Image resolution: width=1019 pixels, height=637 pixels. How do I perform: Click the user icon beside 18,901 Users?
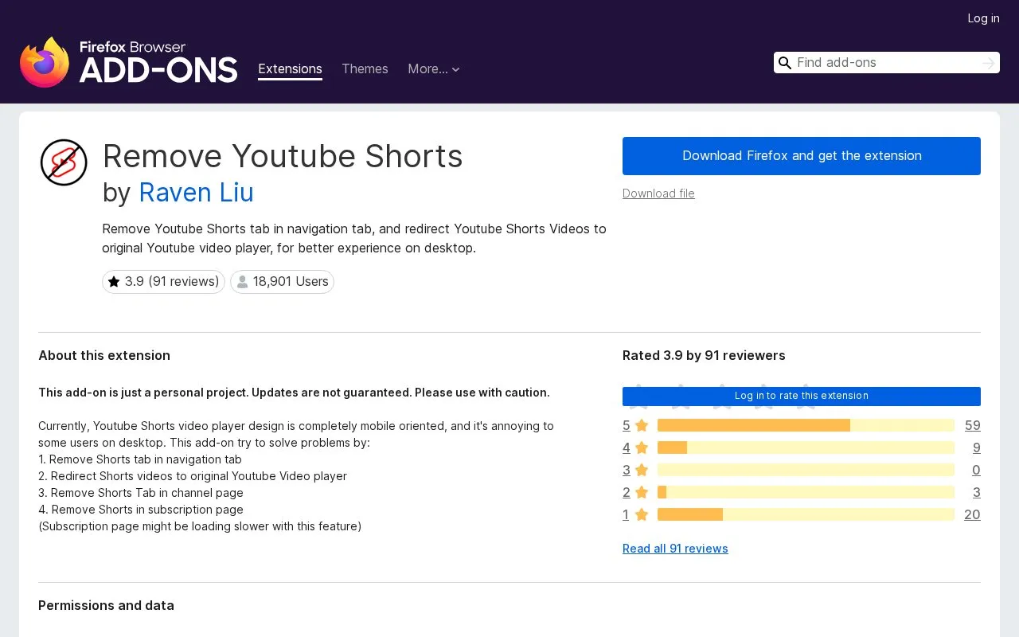pyautogui.click(x=243, y=282)
